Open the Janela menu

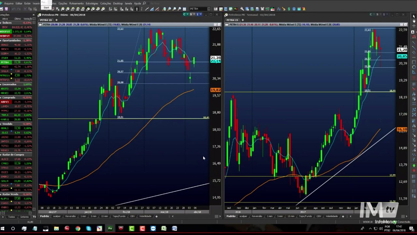coord(128,3)
